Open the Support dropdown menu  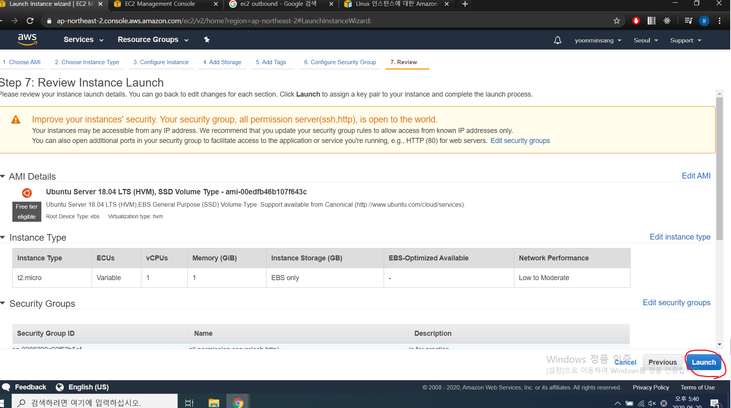pyautogui.click(x=686, y=40)
